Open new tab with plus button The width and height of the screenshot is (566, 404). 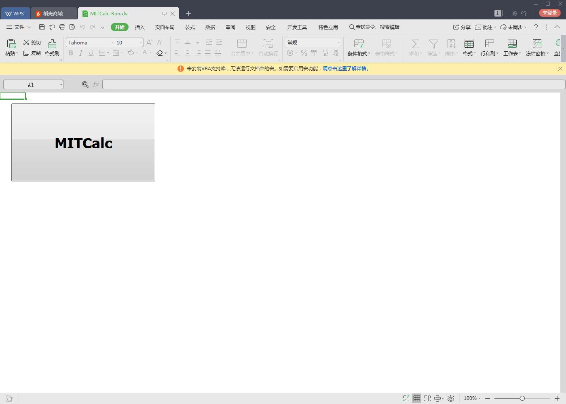tap(188, 13)
